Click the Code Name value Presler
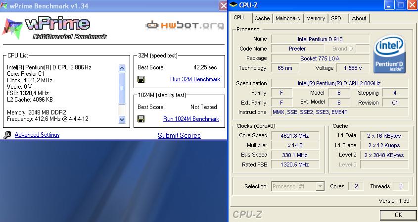418x222 pixels. pos(297,49)
